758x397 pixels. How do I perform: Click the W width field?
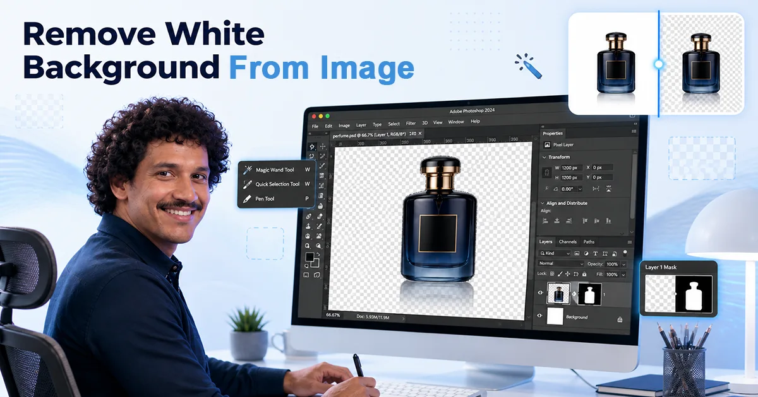click(x=572, y=168)
